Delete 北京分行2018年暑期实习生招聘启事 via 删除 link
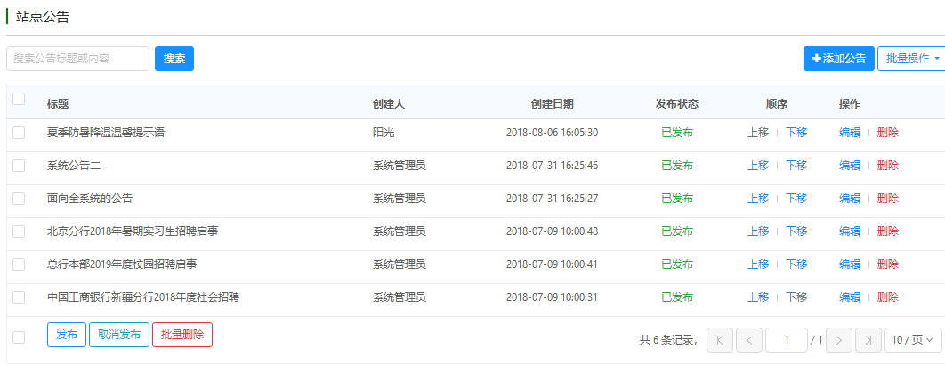Viewport: 945px width, 365px height. coord(888,231)
